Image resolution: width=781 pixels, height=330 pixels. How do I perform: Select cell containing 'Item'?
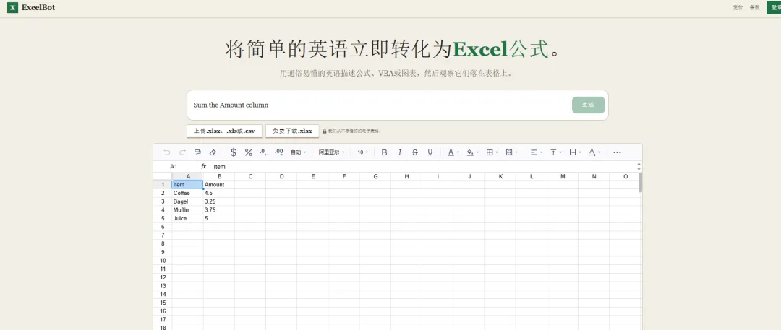coord(188,185)
